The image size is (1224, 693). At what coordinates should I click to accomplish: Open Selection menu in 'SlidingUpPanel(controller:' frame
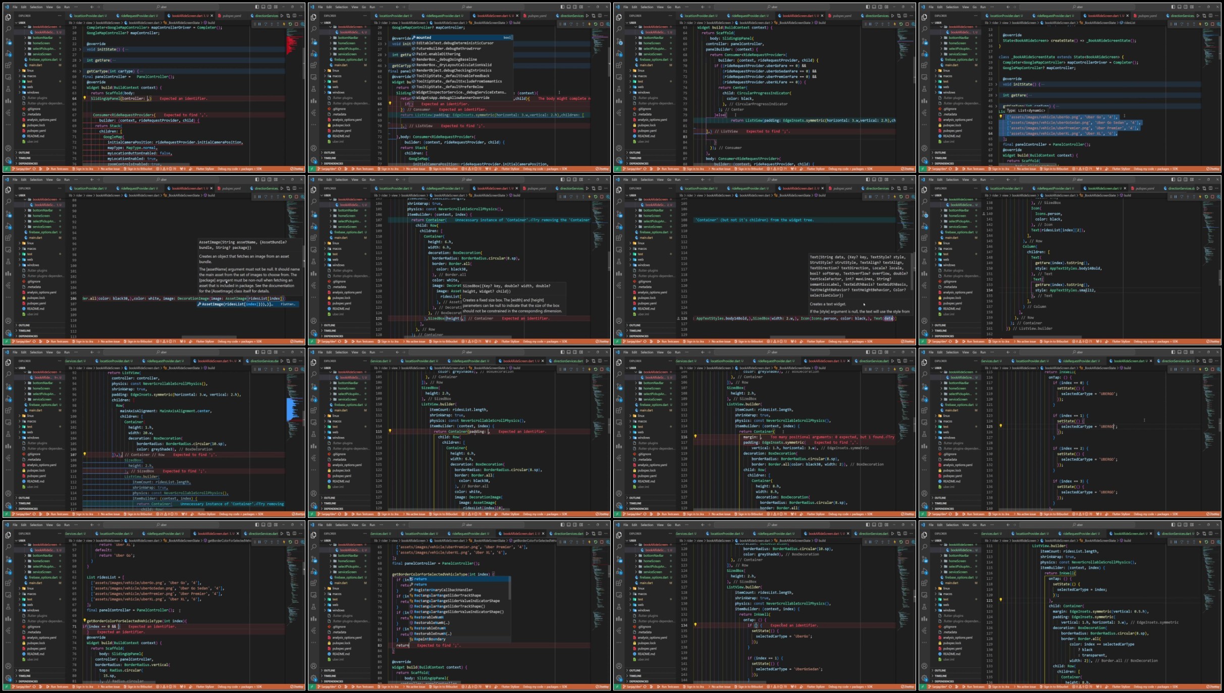[x=36, y=7]
